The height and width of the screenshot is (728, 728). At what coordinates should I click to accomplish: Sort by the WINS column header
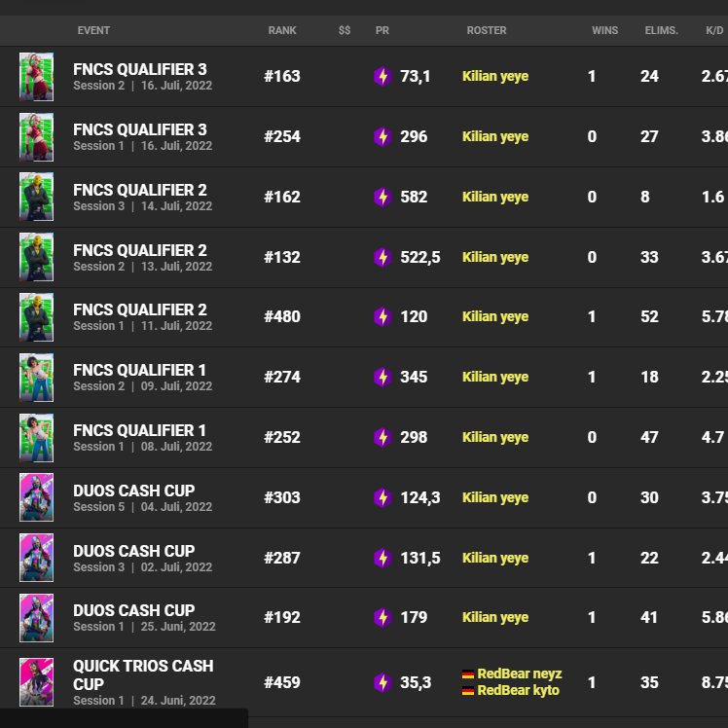[x=604, y=30]
